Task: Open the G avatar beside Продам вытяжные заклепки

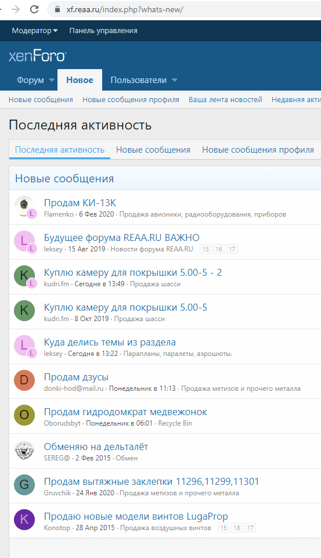Action: (x=24, y=485)
